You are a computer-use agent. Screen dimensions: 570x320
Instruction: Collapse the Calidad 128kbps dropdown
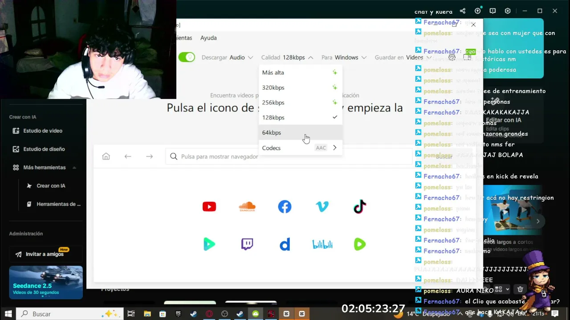click(287, 57)
